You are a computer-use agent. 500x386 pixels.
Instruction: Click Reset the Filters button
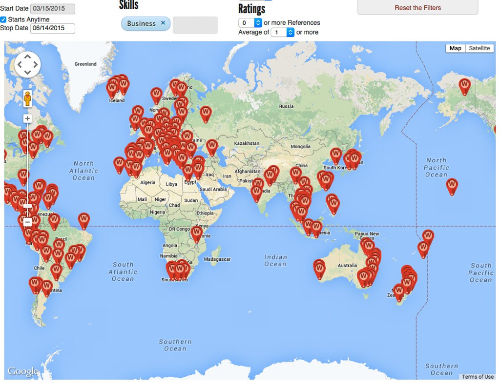(x=418, y=8)
